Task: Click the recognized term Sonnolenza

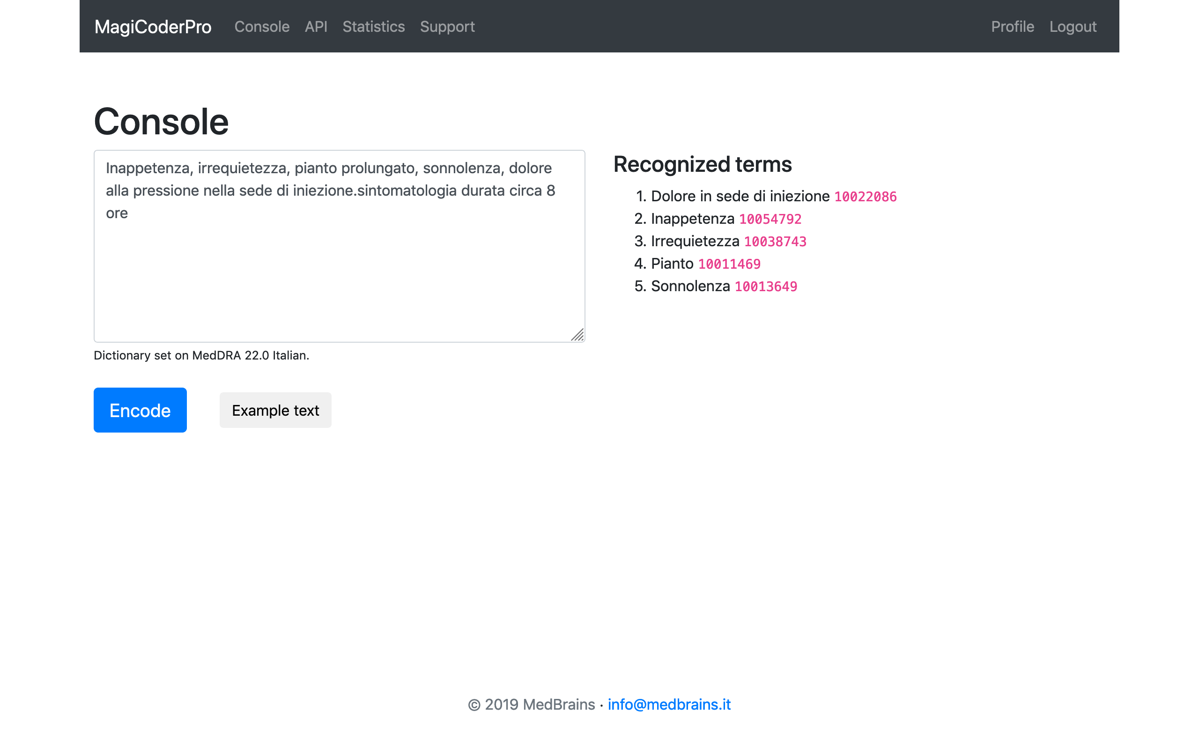Action: click(691, 286)
